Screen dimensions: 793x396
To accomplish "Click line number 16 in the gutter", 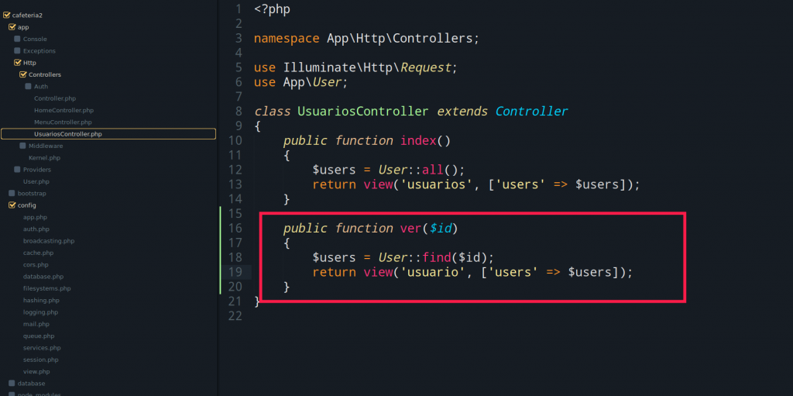I will [x=234, y=228].
